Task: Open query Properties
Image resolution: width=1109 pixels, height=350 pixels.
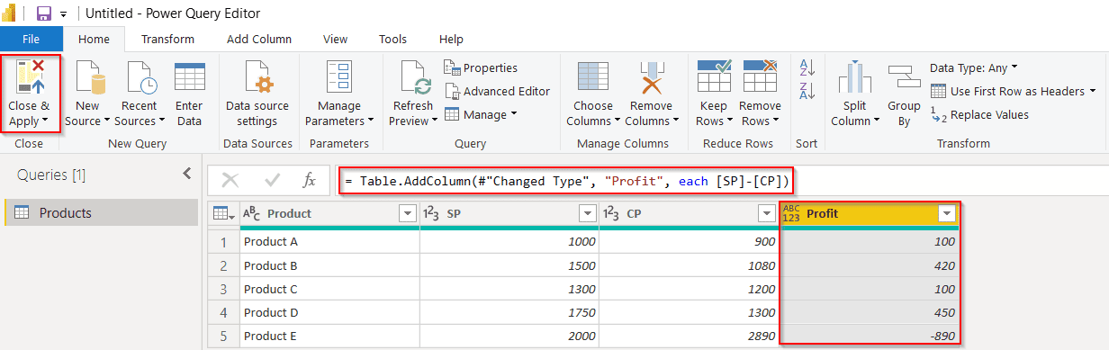Action: [481, 67]
